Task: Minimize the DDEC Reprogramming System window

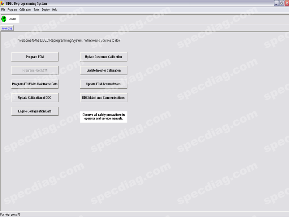Action: [276, 3]
